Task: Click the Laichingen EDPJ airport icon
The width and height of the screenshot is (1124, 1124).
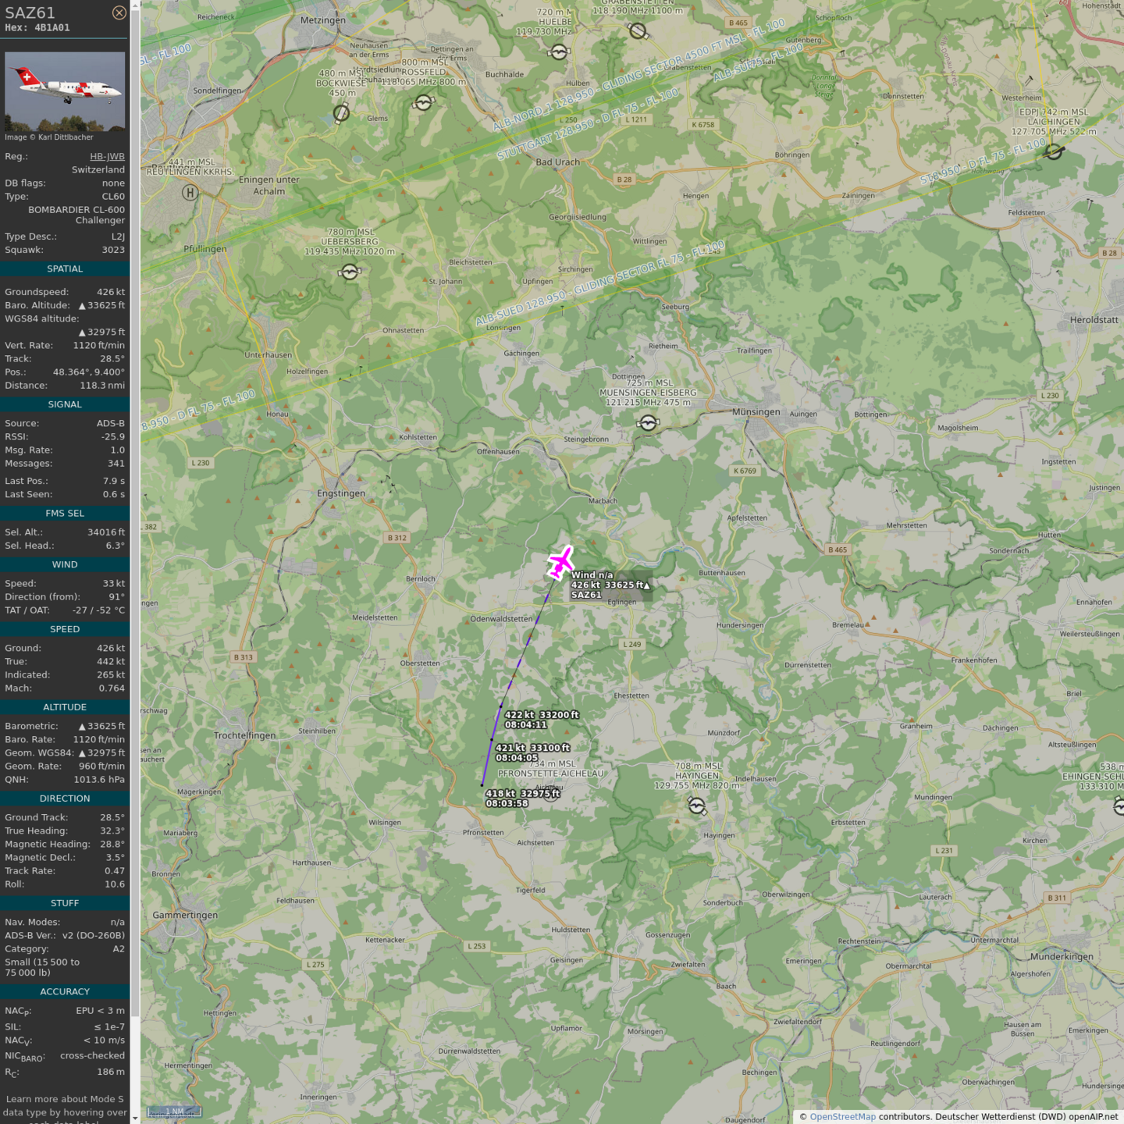Action: (x=1054, y=151)
